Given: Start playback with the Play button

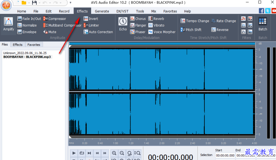Looking at the screenshot, I should click(74, 153).
